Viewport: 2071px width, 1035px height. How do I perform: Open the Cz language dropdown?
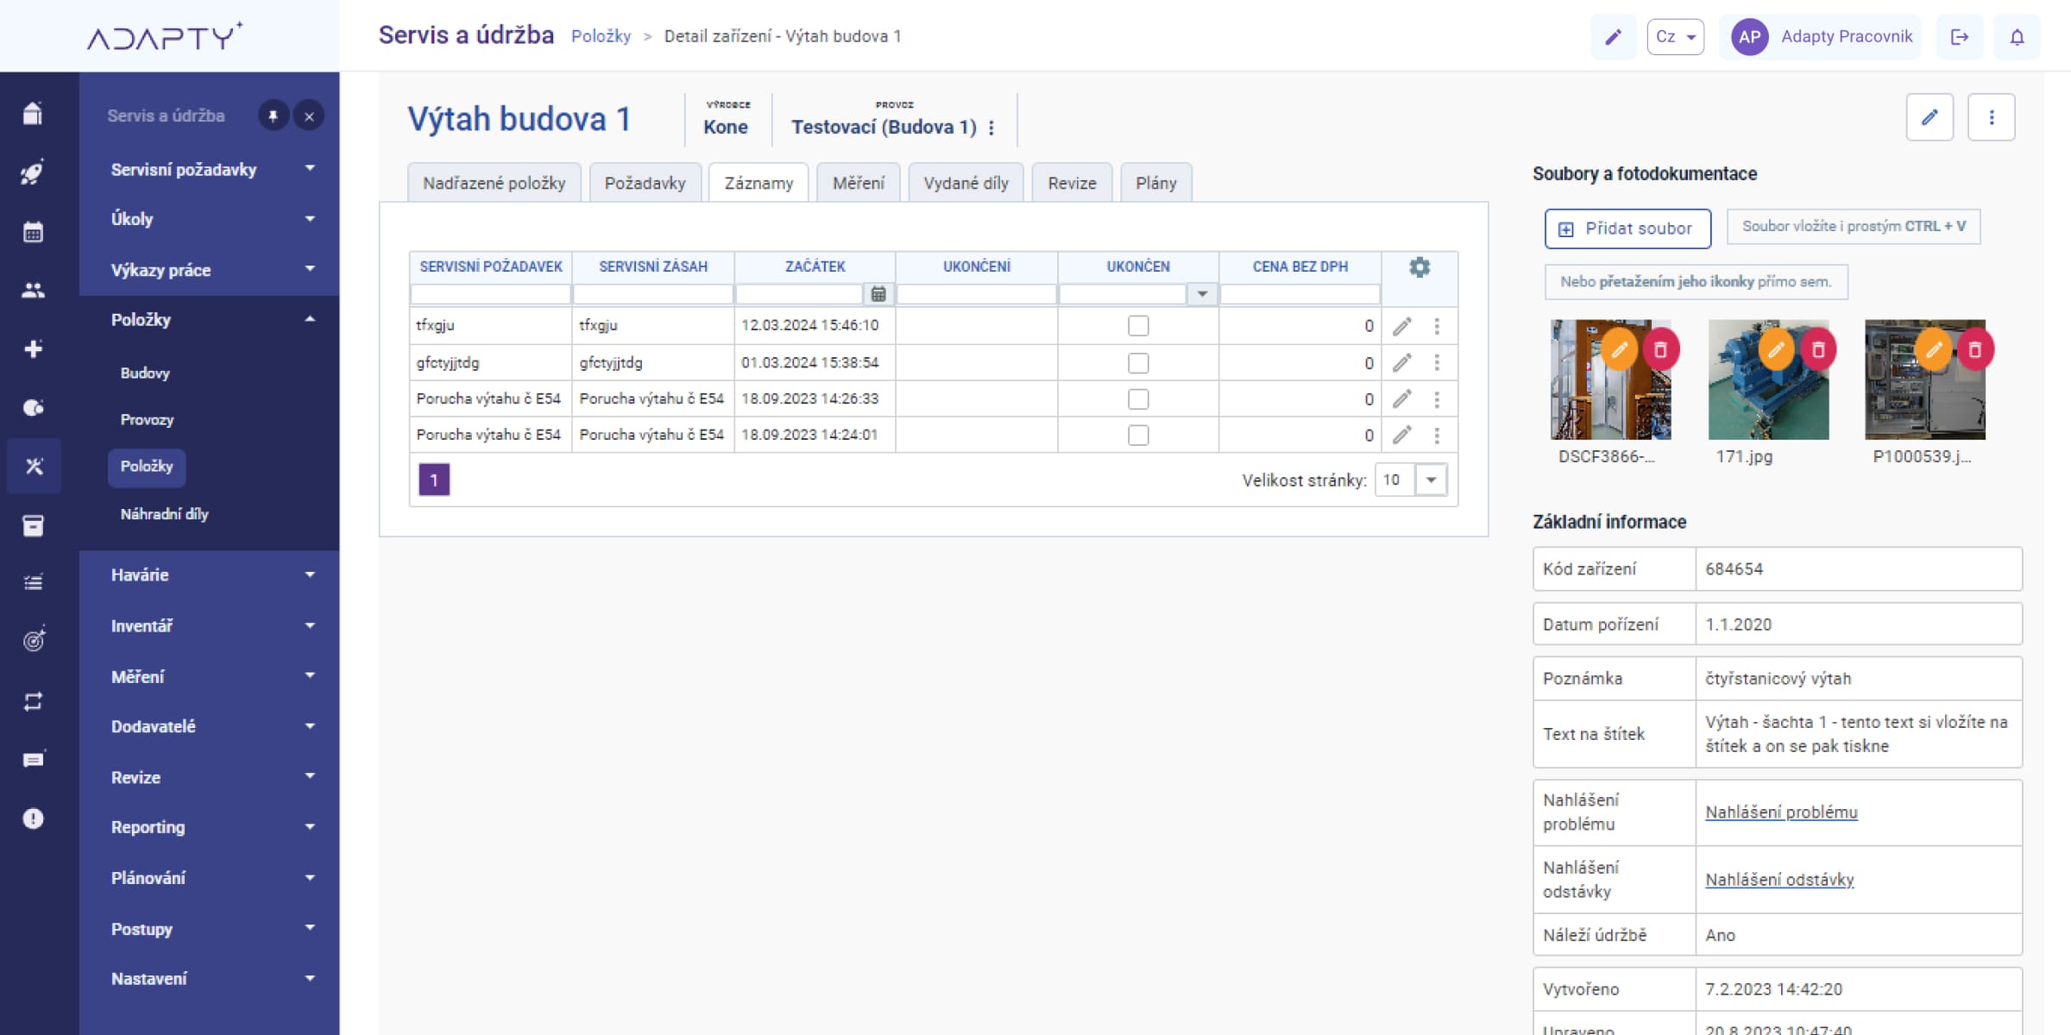coord(1675,36)
